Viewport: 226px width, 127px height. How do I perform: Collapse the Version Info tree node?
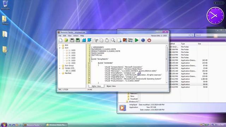60,68
